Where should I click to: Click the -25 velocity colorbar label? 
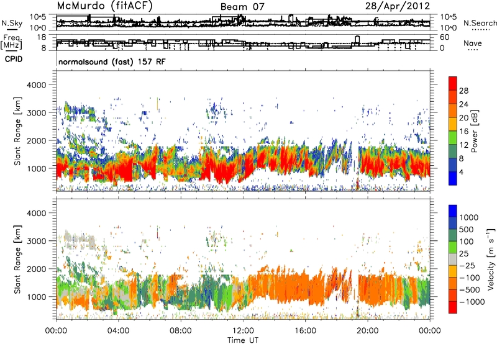pos(467,265)
